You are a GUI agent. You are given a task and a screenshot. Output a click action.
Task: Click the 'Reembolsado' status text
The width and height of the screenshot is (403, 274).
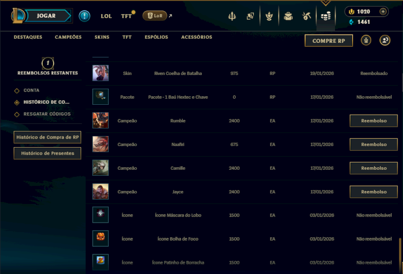click(x=374, y=74)
